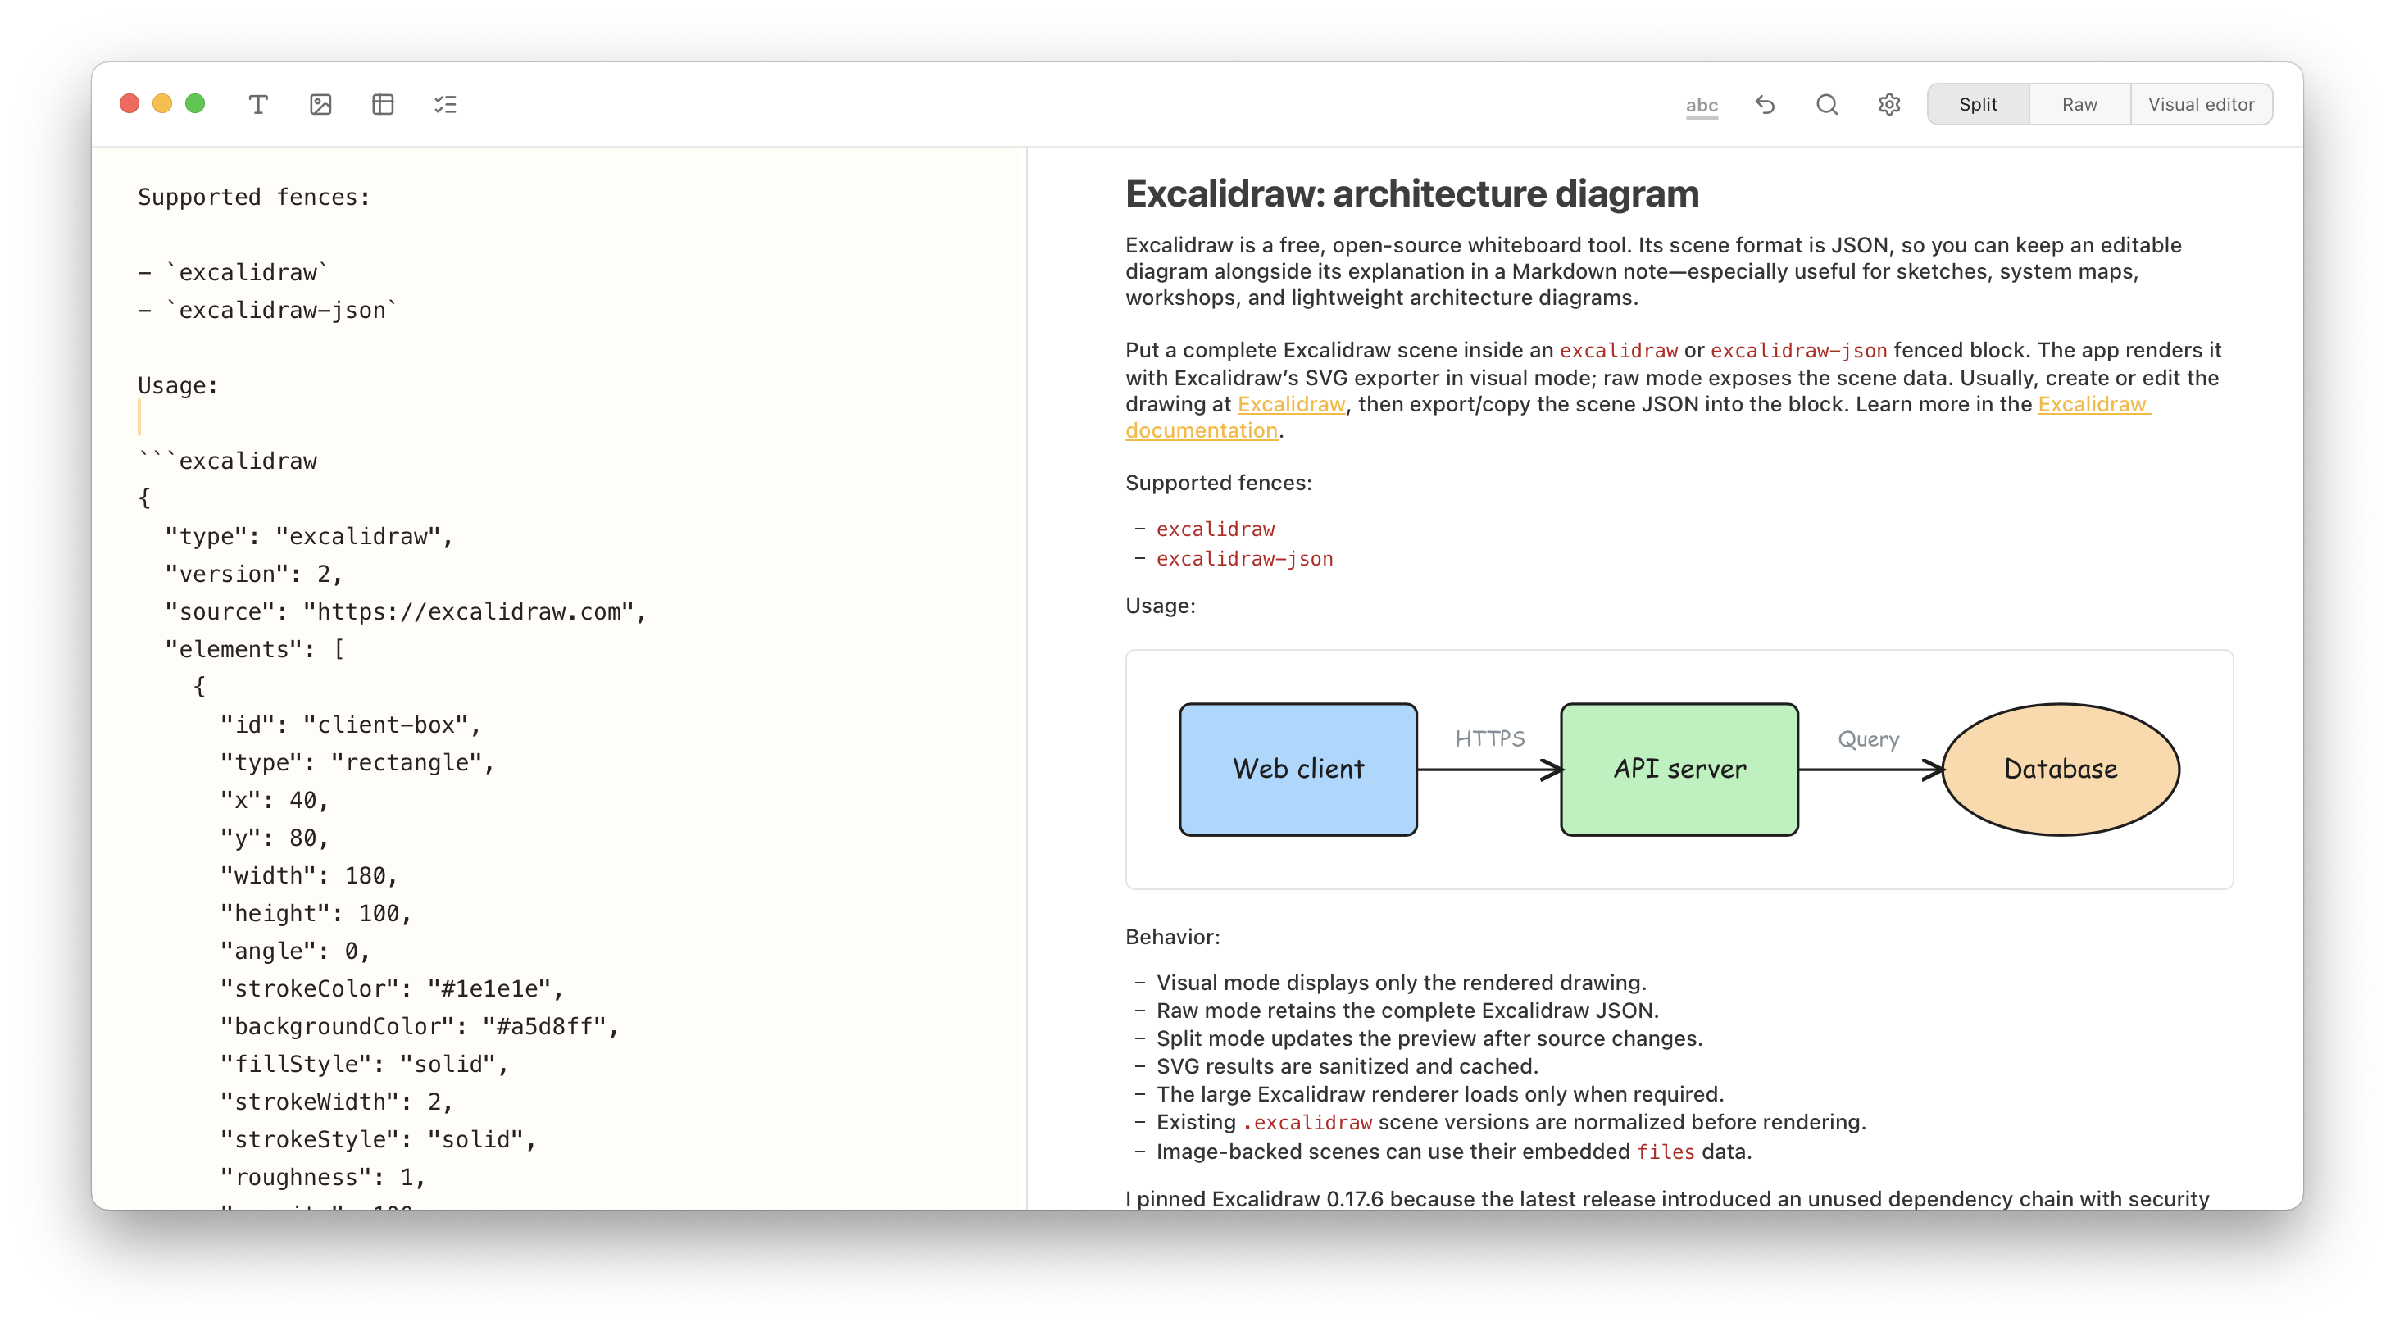Screen dimensions: 2395x1331
Task: Click the Behavior: label in preview
Action: pos(1172,936)
